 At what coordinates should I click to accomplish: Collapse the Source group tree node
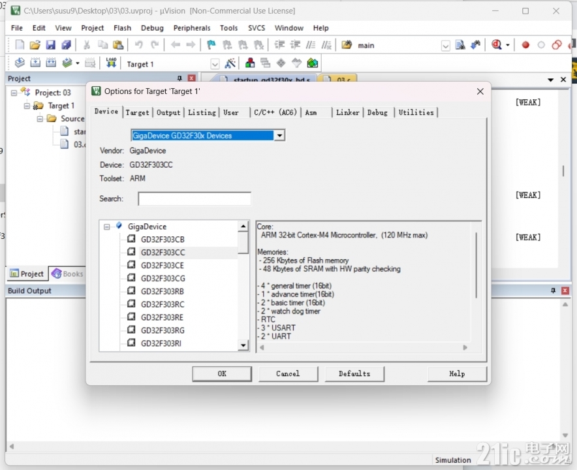click(40, 119)
